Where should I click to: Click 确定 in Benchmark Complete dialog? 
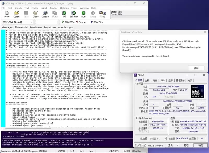pos(196,68)
